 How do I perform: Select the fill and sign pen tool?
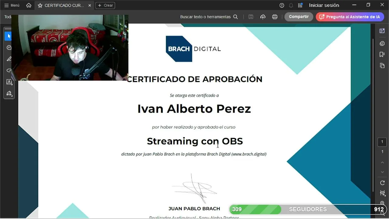[x=9, y=93]
